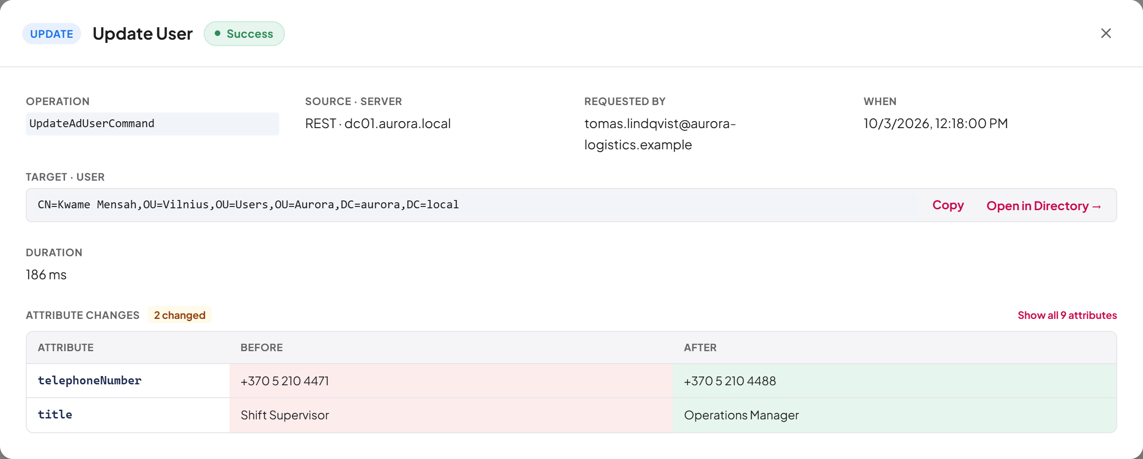The height and width of the screenshot is (459, 1143).
Task: Click the TARGET · USER label
Action: (x=65, y=177)
